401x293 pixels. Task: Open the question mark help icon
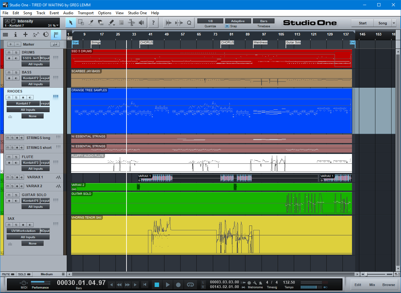coord(153,23)
